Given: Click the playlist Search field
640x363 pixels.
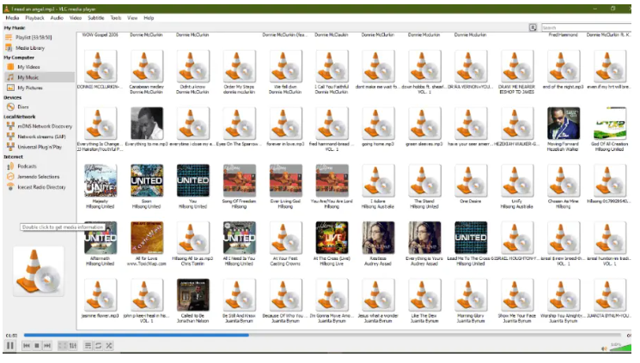Looking at the screenshot, I should [586, 27].
